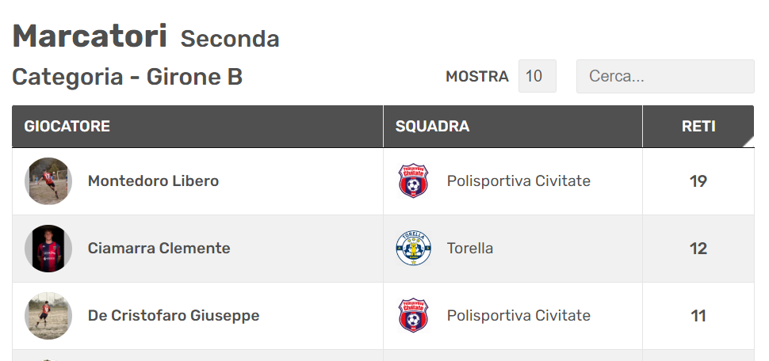The width and height of the screenshot is (769, 361).
Task: Open Polisportiva Civitate link in third row
Action: coord(518,315)
